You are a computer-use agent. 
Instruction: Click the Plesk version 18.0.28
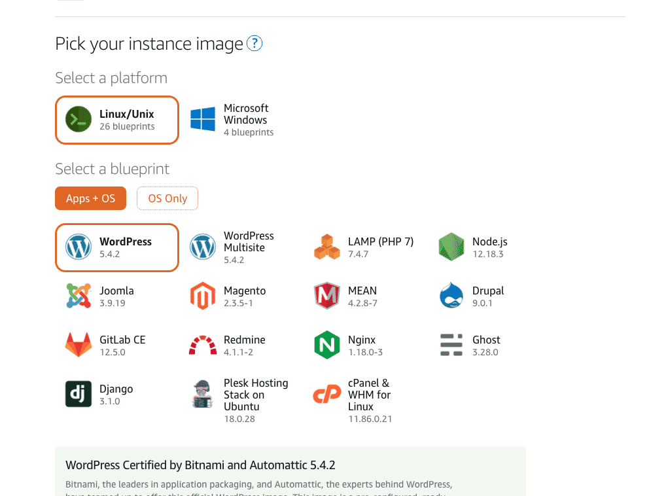coord(239,419)
